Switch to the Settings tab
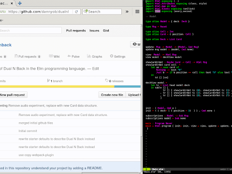232x174 pixels. (x=117, y=57)
